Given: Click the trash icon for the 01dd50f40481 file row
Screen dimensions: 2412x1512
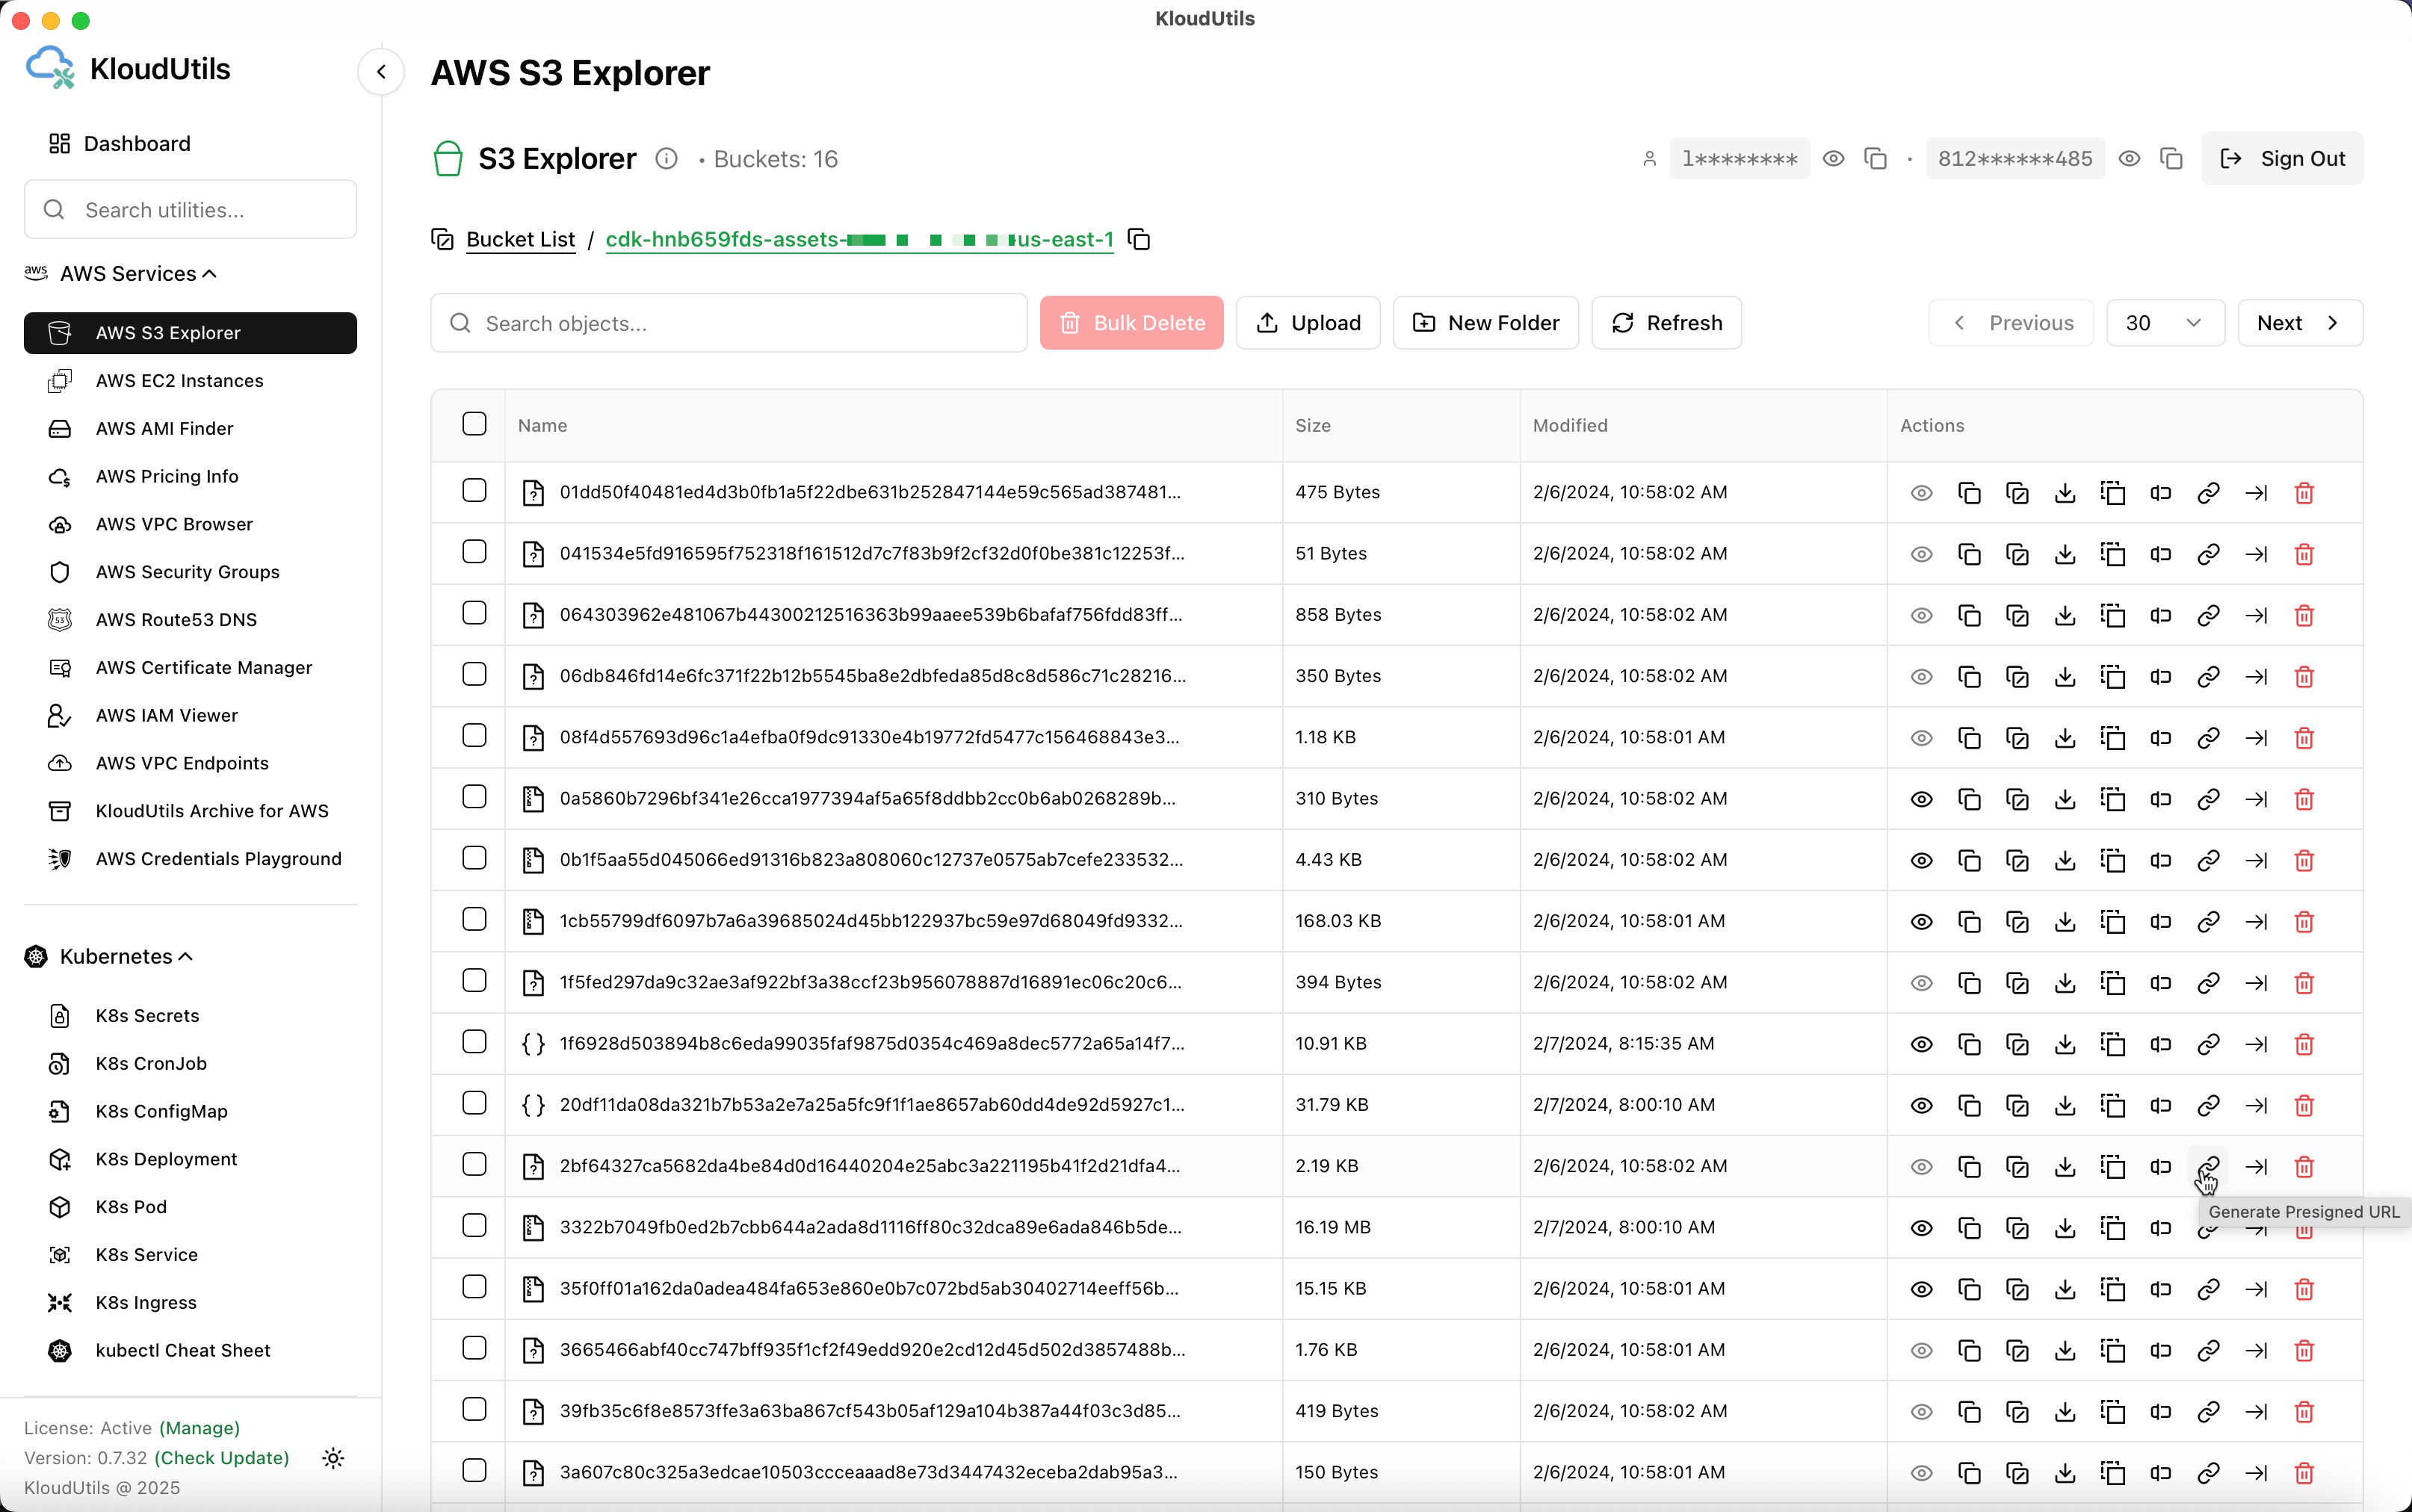Looking at the screenshot, I should tap(2304, 493).
